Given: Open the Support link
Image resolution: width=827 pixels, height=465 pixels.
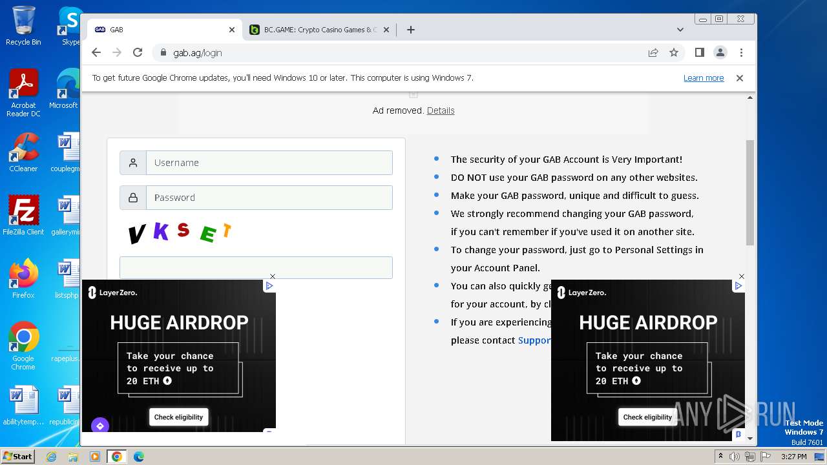Looking at the screenshot, I should point(534,340).
